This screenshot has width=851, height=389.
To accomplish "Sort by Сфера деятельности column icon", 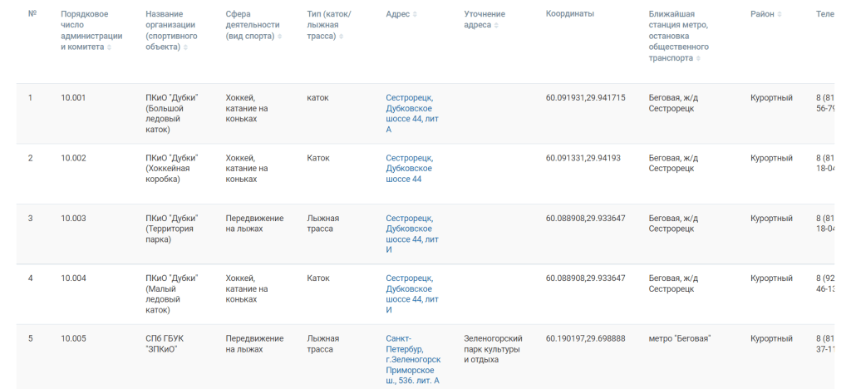I will (x=280, y=37).
